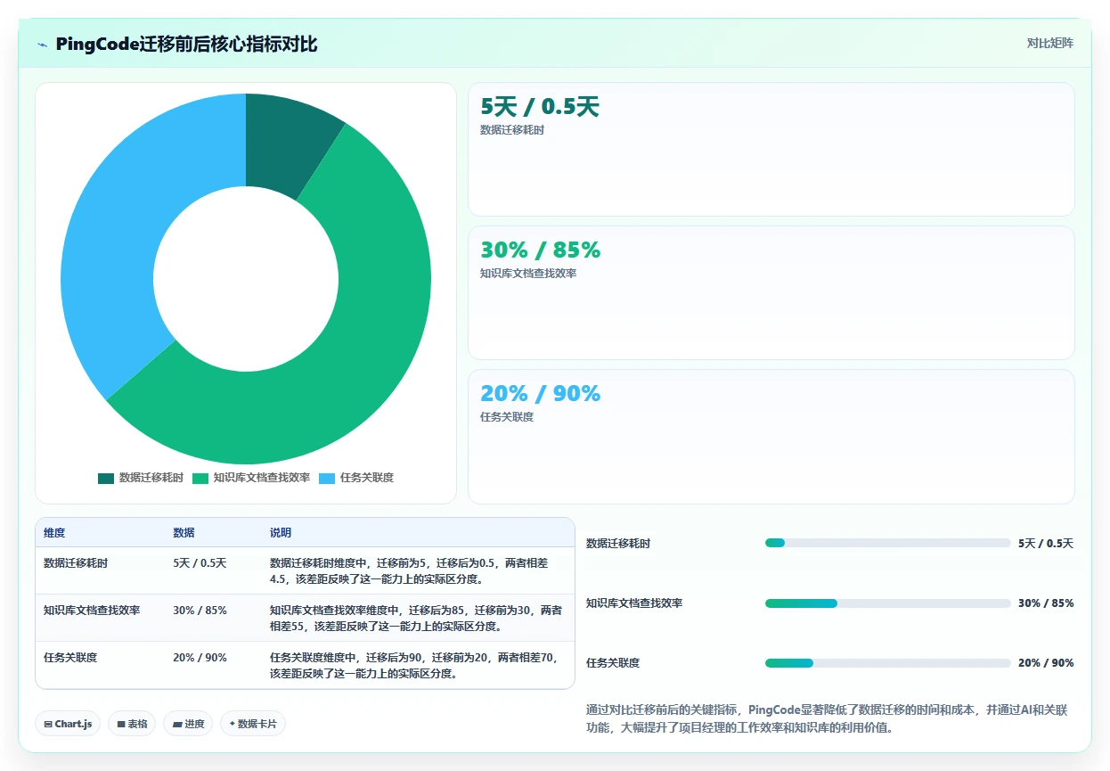Click the 数据迁移耗时 progress bar
This screenshot has height=771, width=1110.
887,543
